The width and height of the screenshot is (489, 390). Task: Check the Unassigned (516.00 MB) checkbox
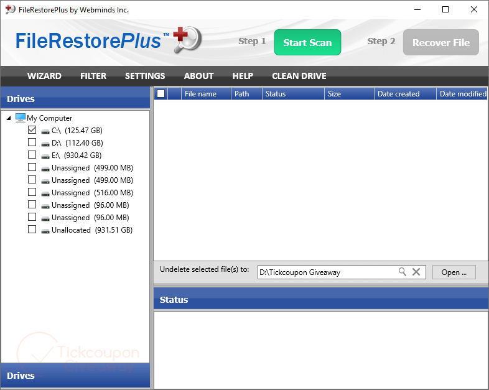32,192
